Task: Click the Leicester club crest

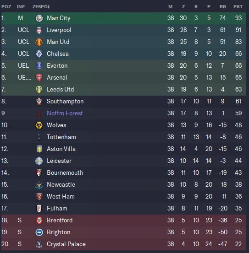Action: [39, 161]
